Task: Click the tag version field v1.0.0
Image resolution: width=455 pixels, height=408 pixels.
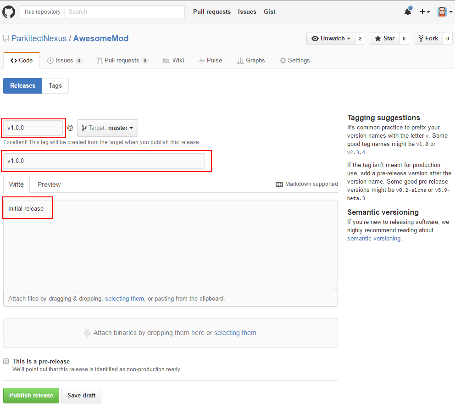Action: [x=33, y=128]
